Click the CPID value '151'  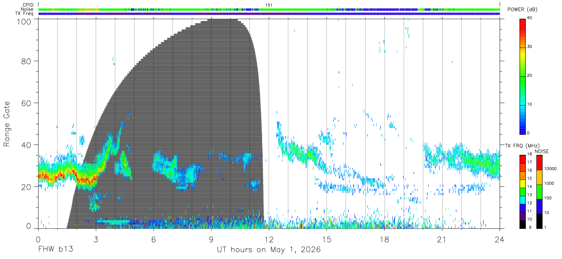click(269, 5)
